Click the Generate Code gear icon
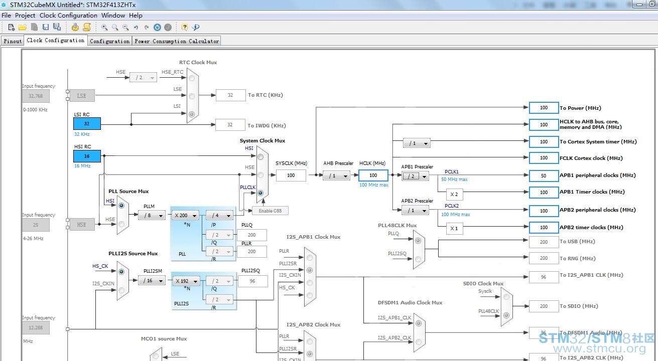This screenshot has width=658, height=361. (x=75, y=27)
